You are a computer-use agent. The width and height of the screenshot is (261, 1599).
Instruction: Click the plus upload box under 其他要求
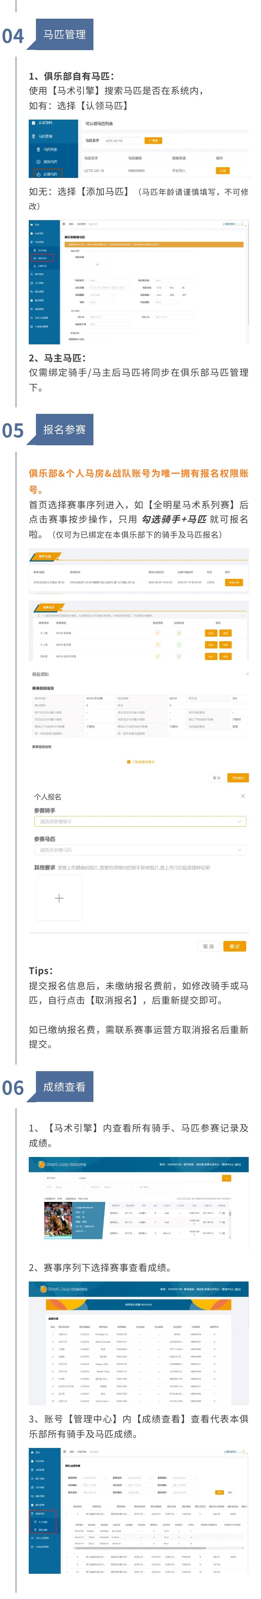click(59, 898)
